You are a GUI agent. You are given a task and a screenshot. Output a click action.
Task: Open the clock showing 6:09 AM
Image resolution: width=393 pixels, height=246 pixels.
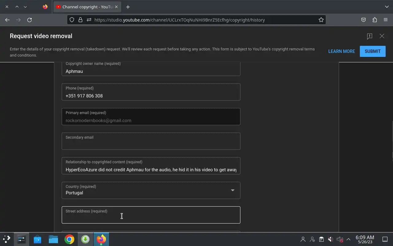(x=365, y=239)
